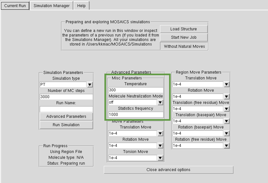Click the Statistics frequency field
This screenshot has height=183, width=268.
[x=136, y=115]
